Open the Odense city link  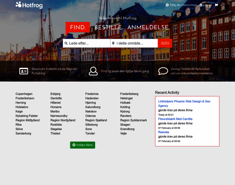click(91, 116)
